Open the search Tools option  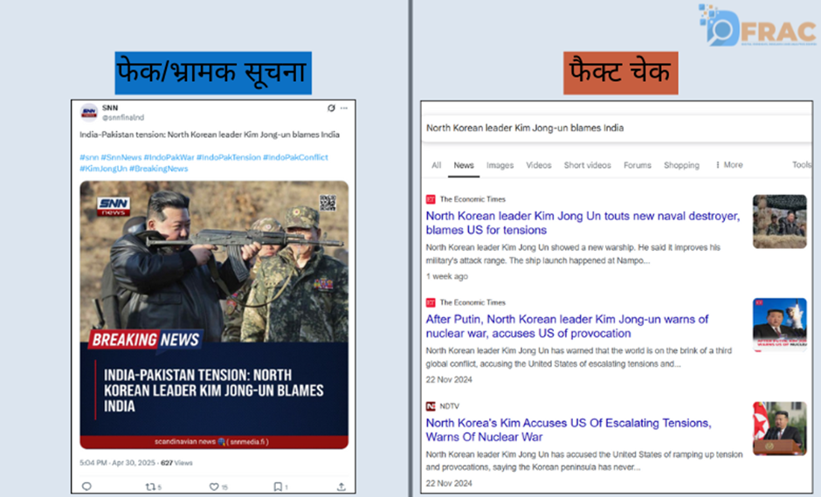[x=802, y=164]
